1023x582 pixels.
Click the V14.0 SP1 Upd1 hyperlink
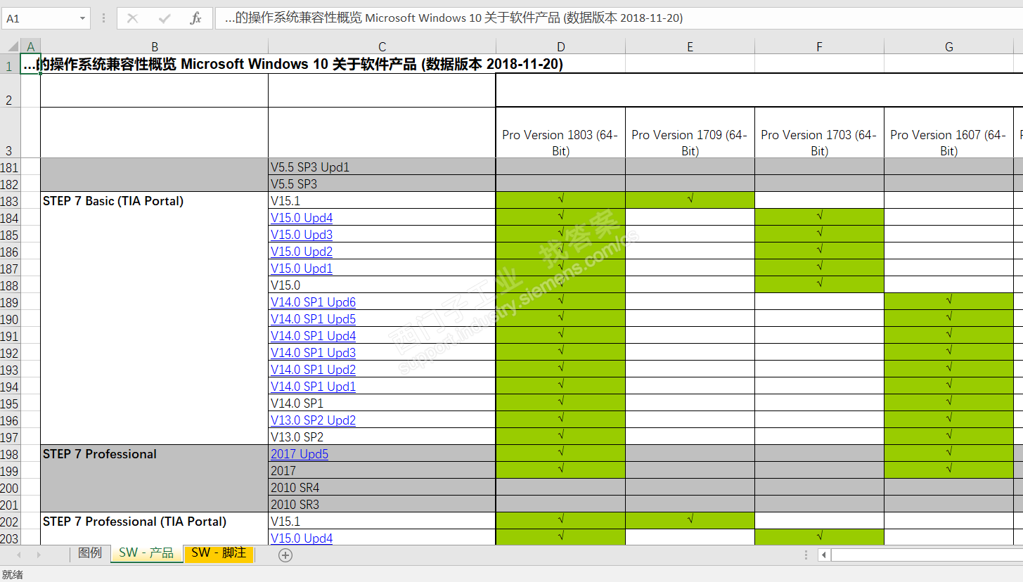click(x=313, y=387)
